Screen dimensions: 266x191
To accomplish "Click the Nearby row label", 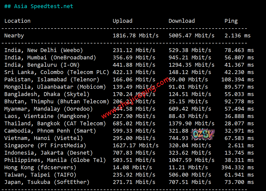I will click(14, 36).
